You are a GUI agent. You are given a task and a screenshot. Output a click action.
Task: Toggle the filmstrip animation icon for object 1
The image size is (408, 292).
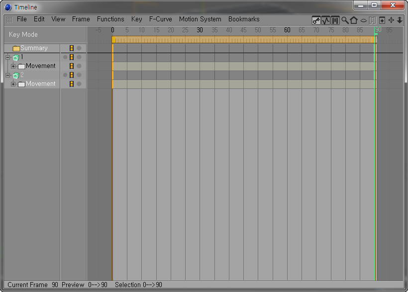pyautogui.click(x=72, y=57)
